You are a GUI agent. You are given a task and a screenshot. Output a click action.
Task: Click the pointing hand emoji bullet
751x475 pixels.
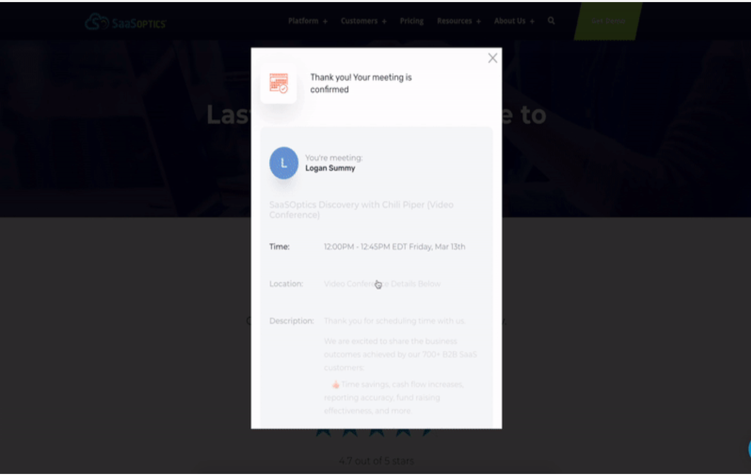(336, 384)
